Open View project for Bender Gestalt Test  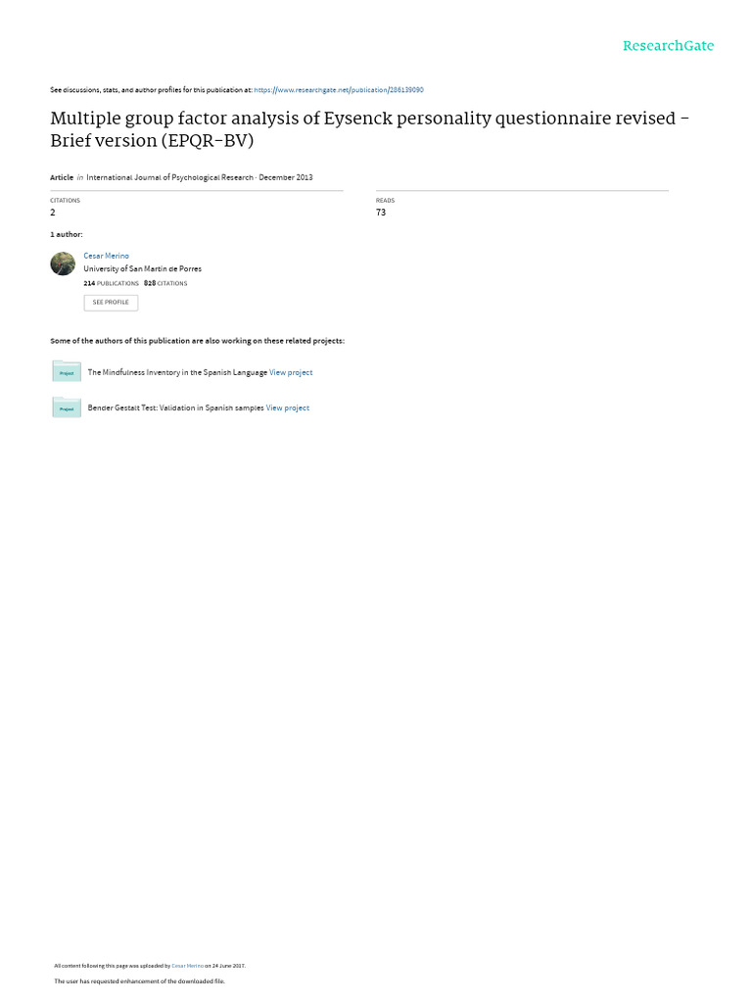(288, 408)
